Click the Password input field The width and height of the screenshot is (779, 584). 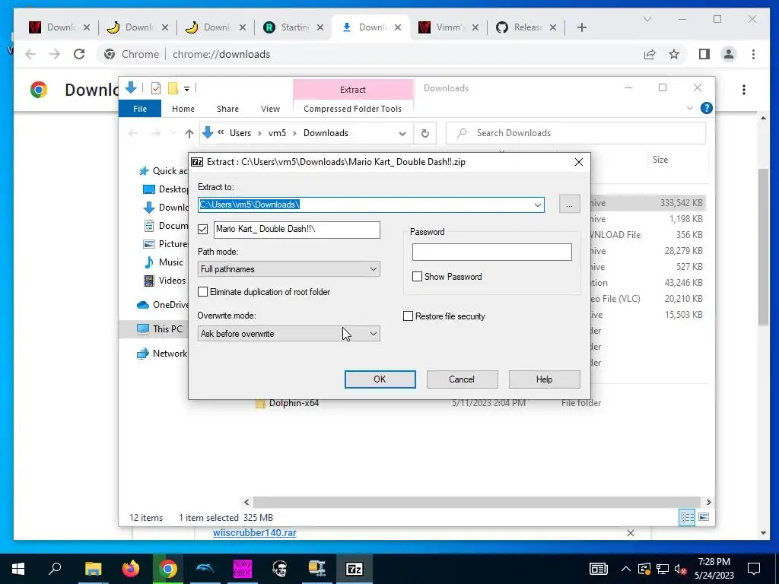(x=492, y=252)
